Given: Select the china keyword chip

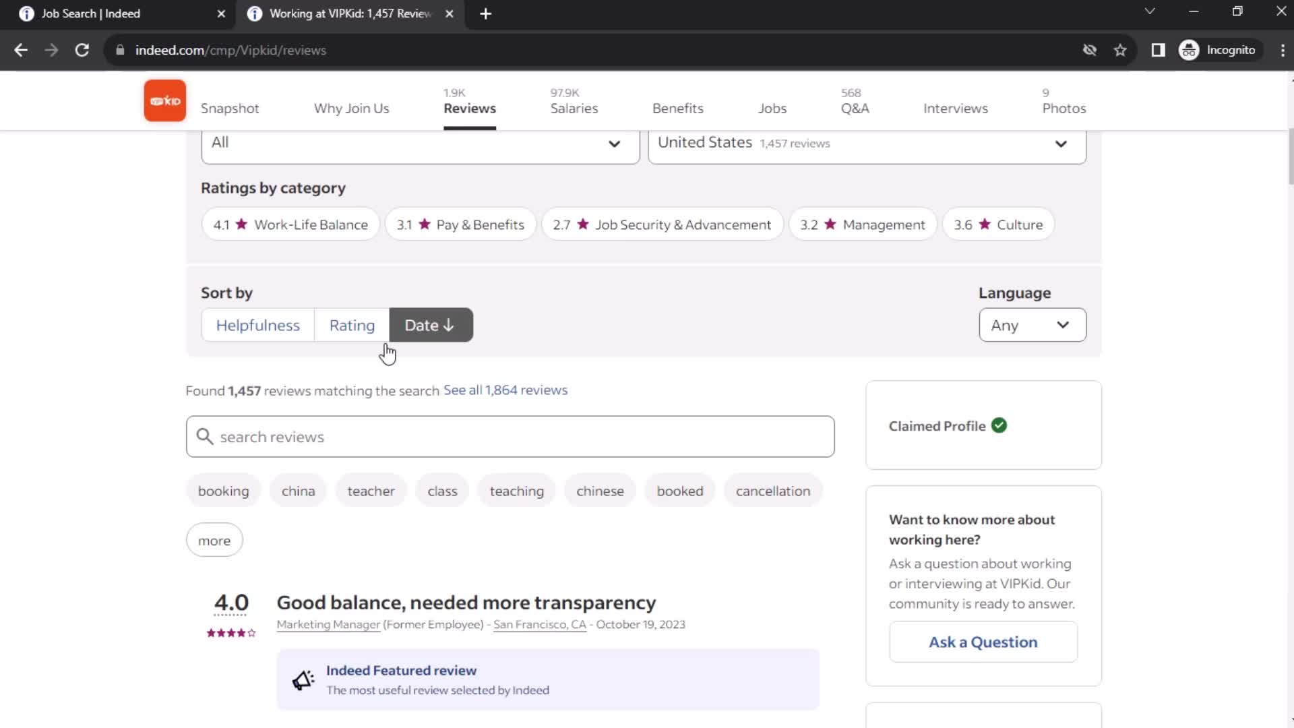Looking at the screenshot, I should tap(298, 491).
